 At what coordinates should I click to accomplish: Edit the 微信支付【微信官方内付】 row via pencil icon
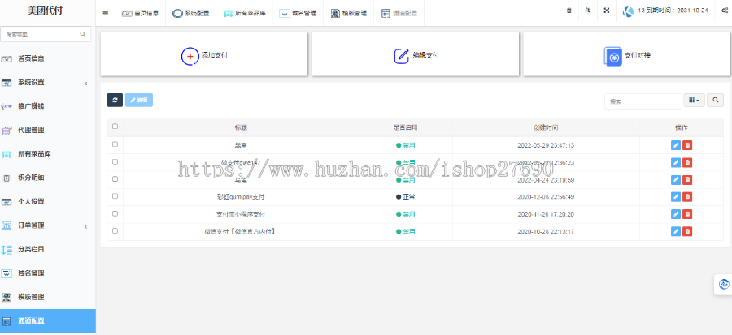click(676, 231)
